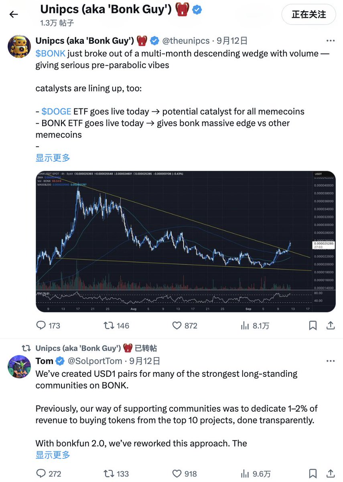The height and width of the screenshot is (482, 343).
Task: Bookmark Tom's USD1 pairs post
Action: point(313,474)
